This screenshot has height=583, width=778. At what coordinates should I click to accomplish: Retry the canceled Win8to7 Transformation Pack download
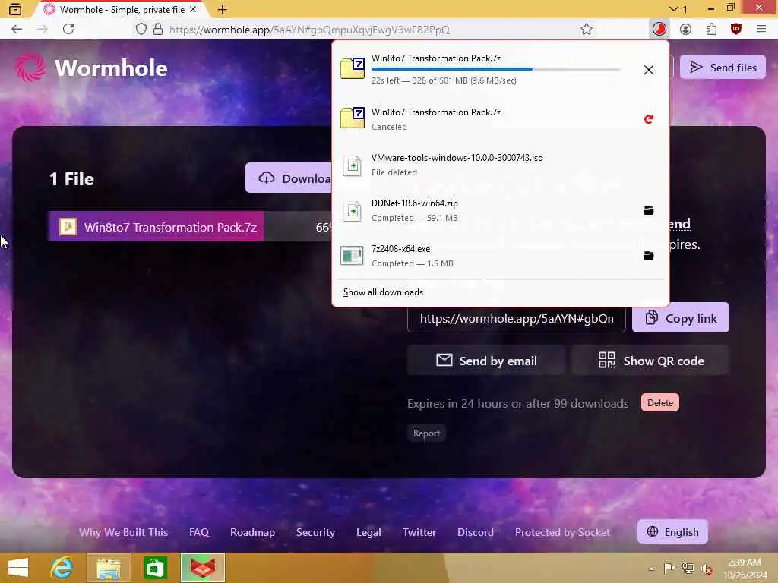click(649, 119)
